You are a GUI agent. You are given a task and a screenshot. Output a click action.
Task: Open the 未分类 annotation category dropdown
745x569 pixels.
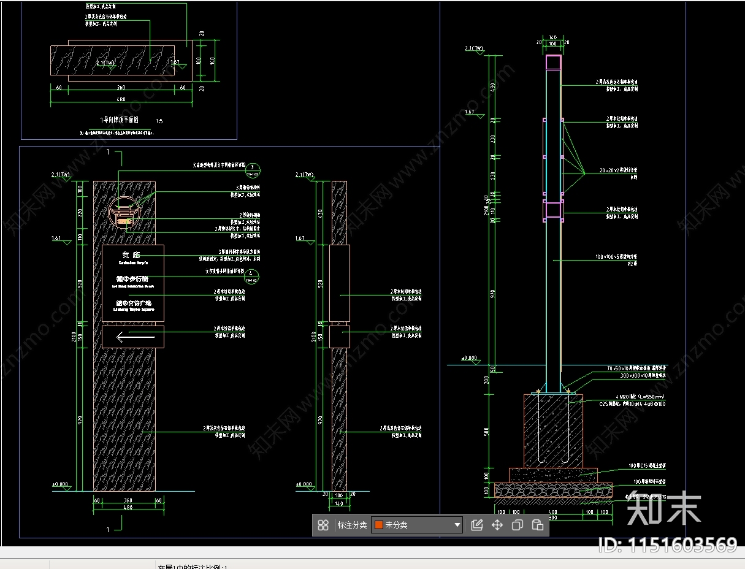click(417, 525)
